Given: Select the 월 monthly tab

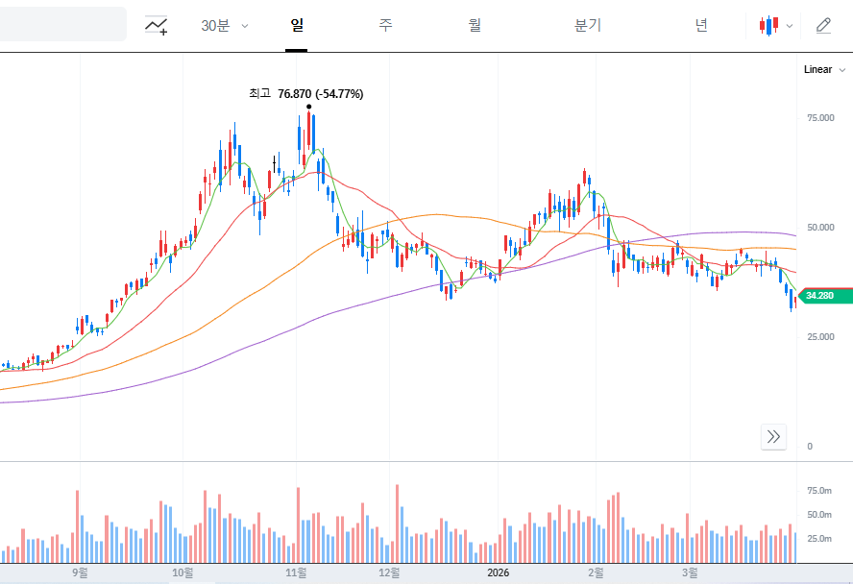Looking at the screenshot, I should click(x=475, y=26).
